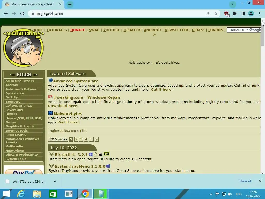Open Drives (SSD, HDD, USB) category
Image resolution: width=265 pixels, height=199 pixels.
point(24,118)
